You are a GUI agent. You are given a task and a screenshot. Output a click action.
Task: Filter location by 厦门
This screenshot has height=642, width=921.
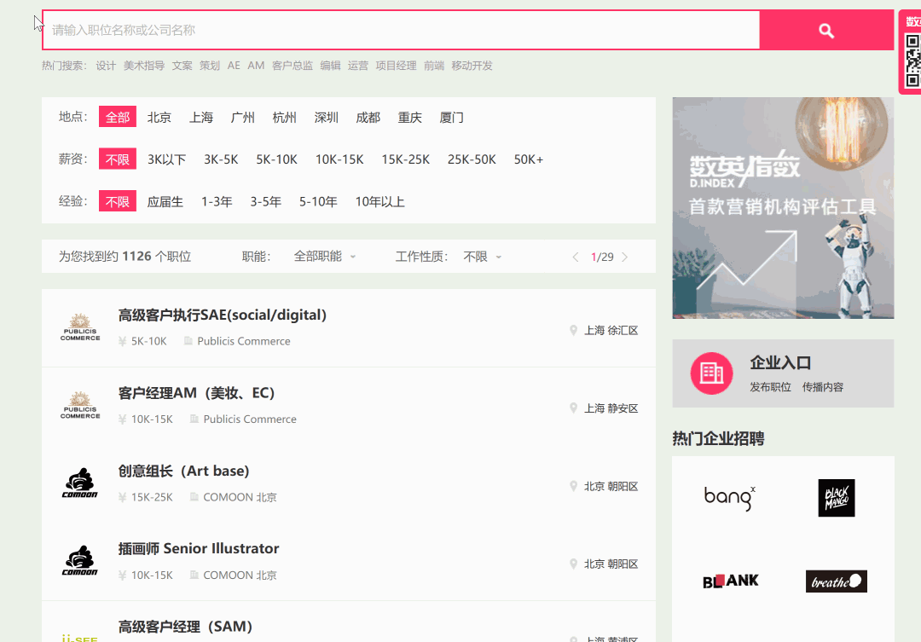click(451, 118)
